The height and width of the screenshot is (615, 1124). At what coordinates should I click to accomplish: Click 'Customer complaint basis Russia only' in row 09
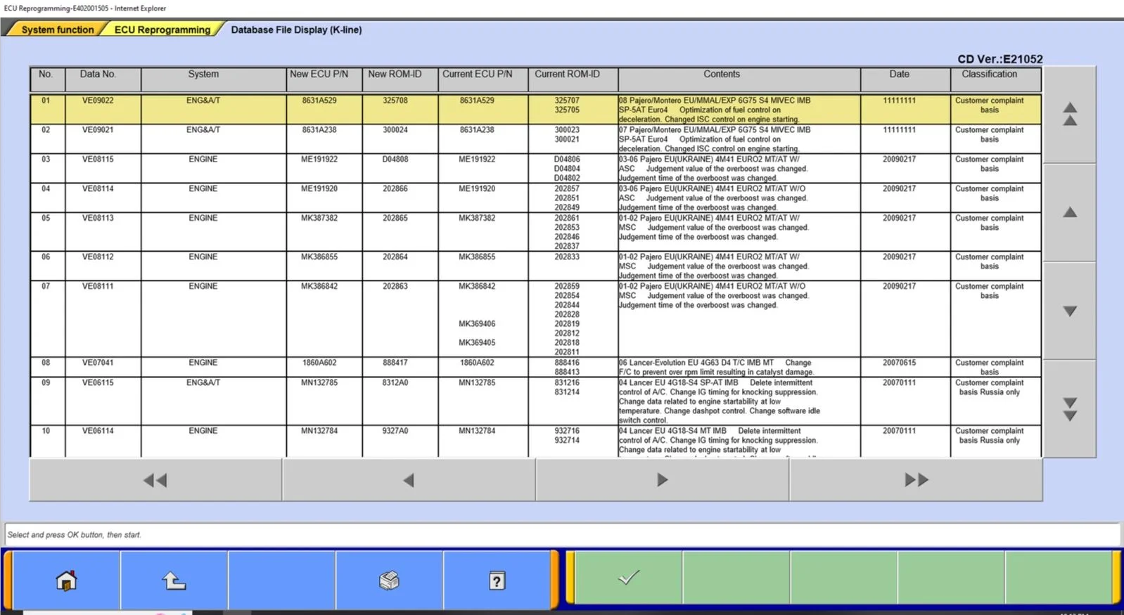tap(990, 387)
